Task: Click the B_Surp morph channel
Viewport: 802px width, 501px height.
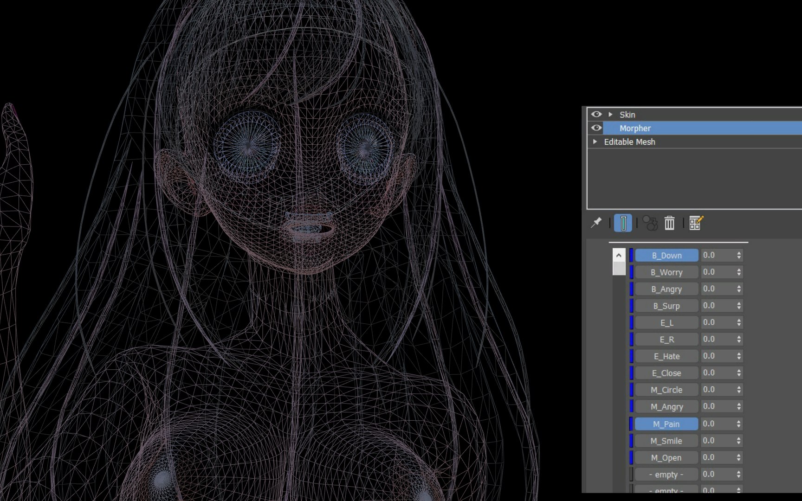Action: point(666,306)
